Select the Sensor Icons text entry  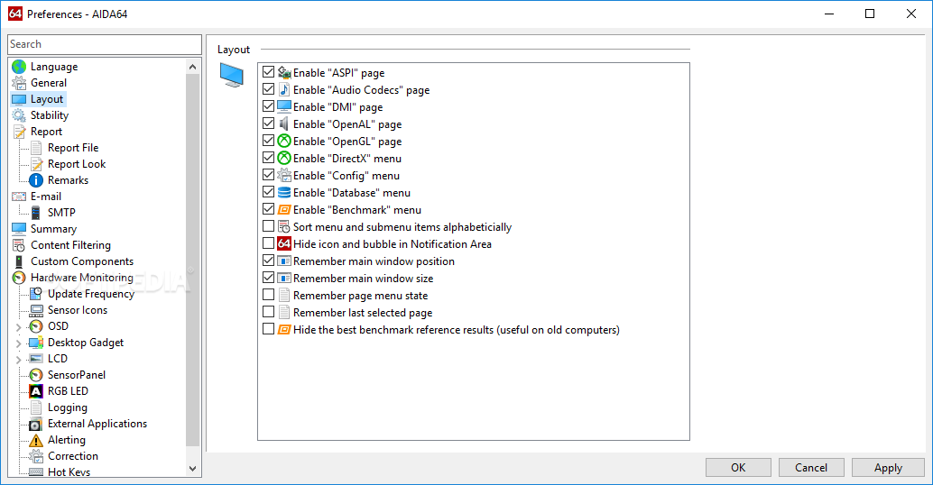click(78, 310)
